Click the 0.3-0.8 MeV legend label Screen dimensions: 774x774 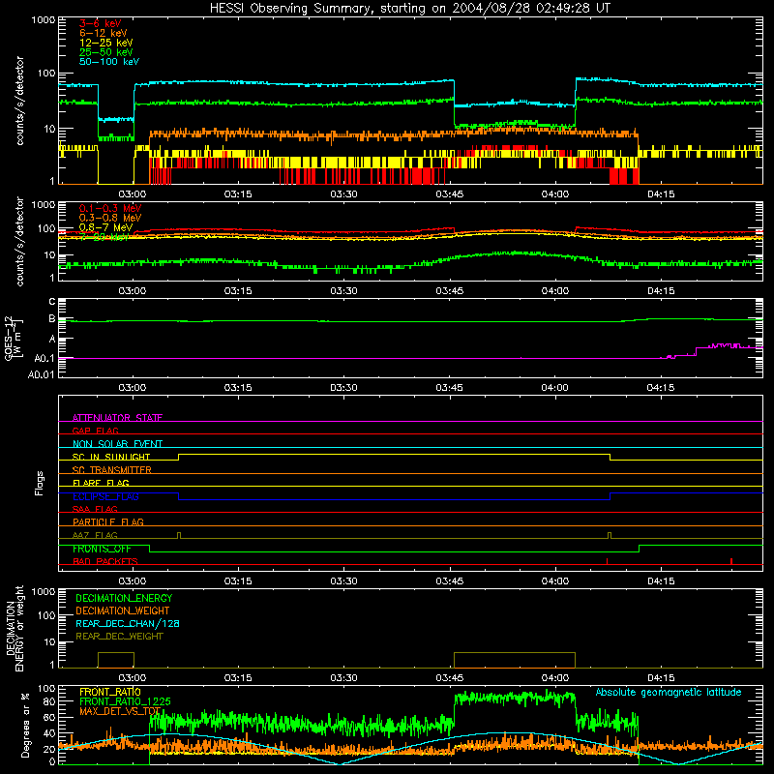(x=110, y=218)
